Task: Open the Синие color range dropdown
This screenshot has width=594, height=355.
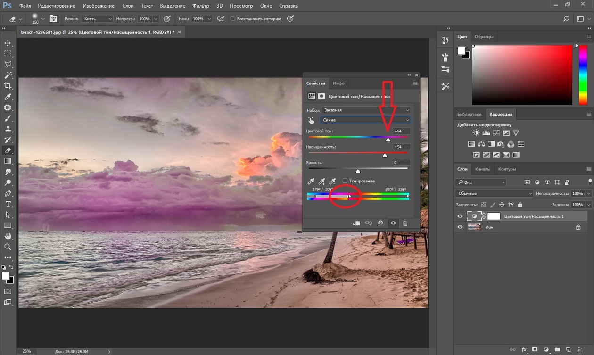Action: (366, 120)
